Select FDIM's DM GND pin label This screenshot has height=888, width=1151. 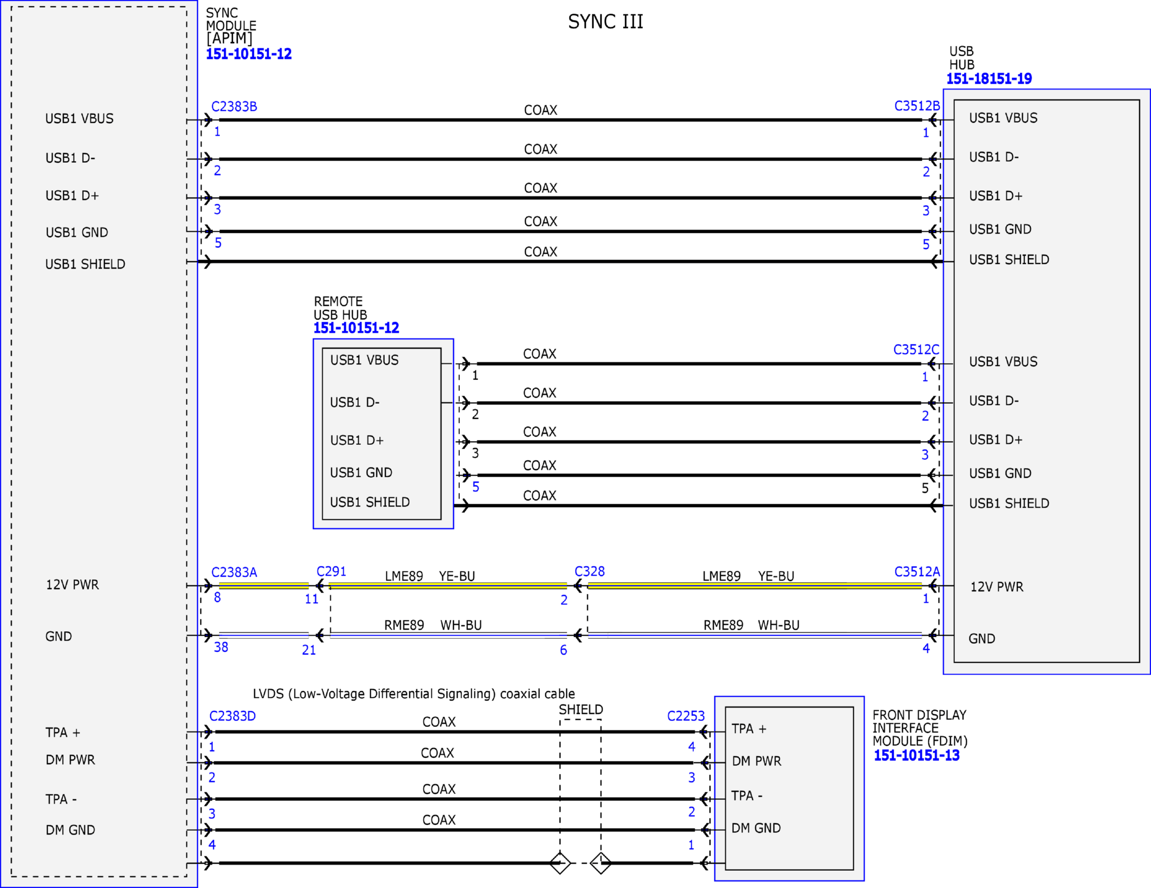(x=756, y=829)
